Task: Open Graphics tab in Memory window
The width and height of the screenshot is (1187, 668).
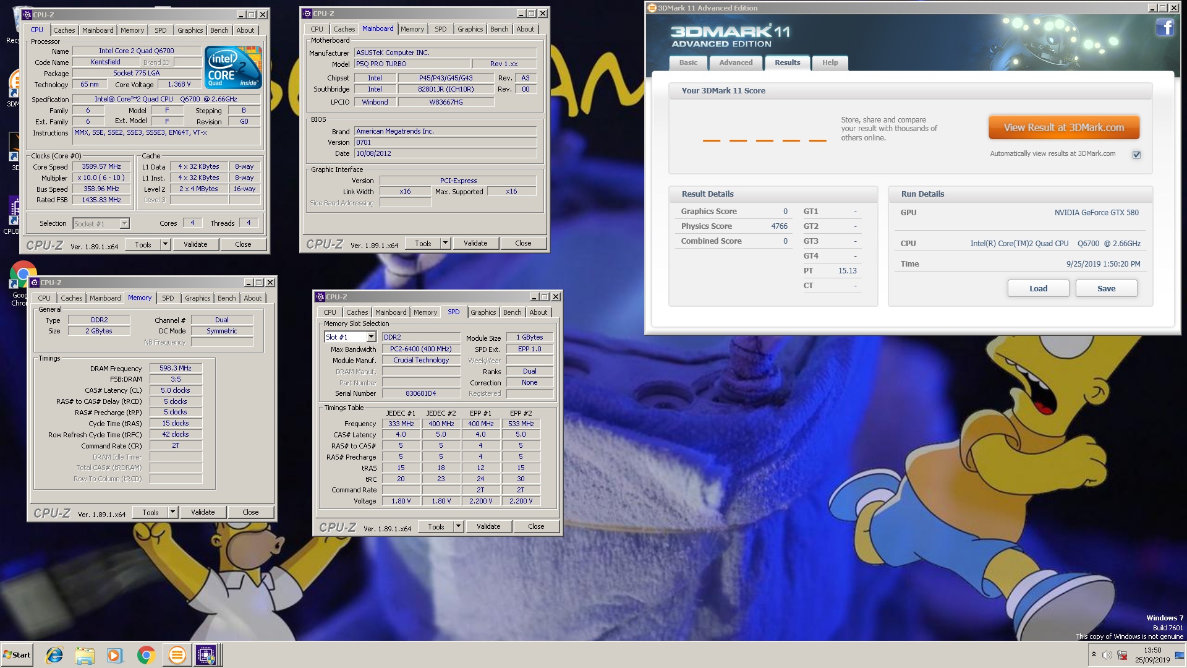Action: (x=197, y=298)
